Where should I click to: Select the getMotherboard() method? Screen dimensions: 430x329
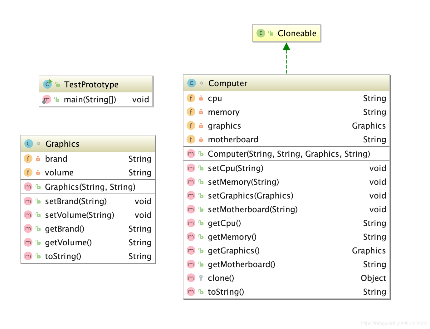coord(242,264)
